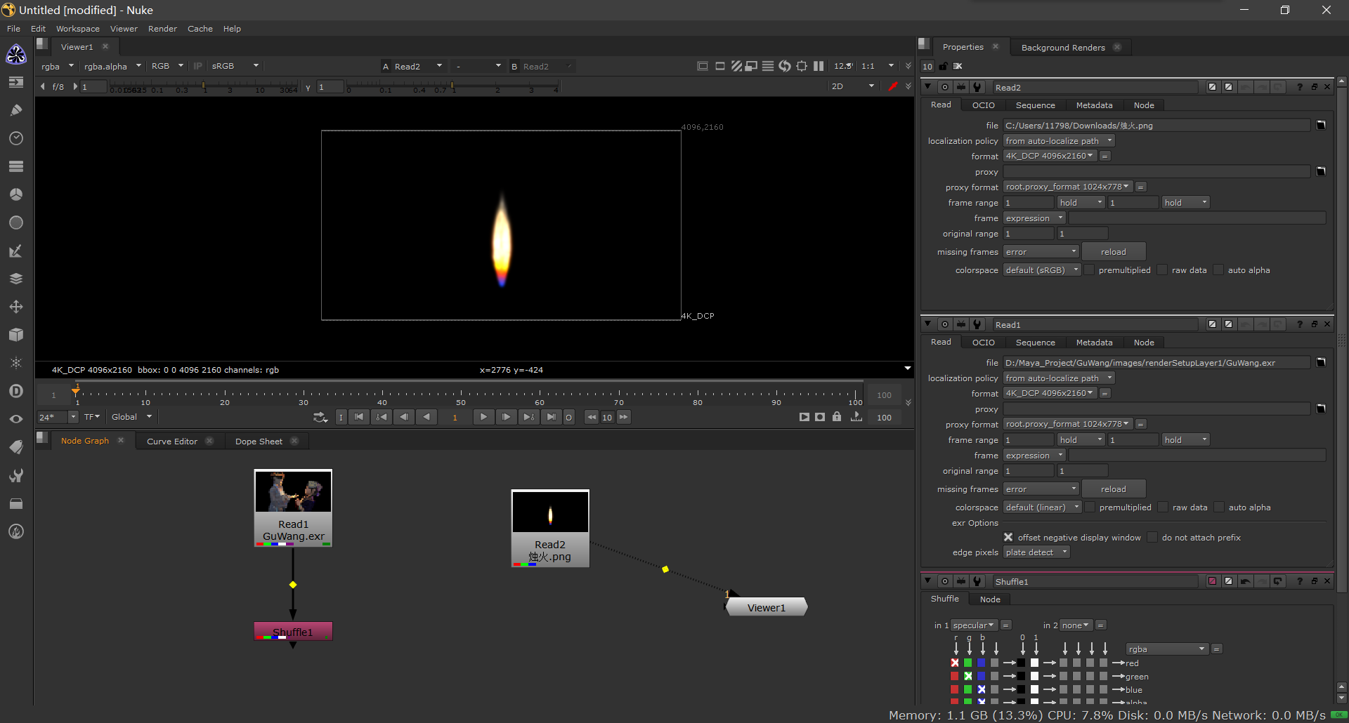Toggle the red viewer color picker icon
1349x723 pixels.
click(893, 86)
